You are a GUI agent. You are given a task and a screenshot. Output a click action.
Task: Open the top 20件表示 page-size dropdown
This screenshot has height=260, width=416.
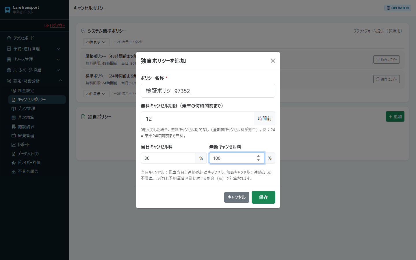[x=96, y=42]
